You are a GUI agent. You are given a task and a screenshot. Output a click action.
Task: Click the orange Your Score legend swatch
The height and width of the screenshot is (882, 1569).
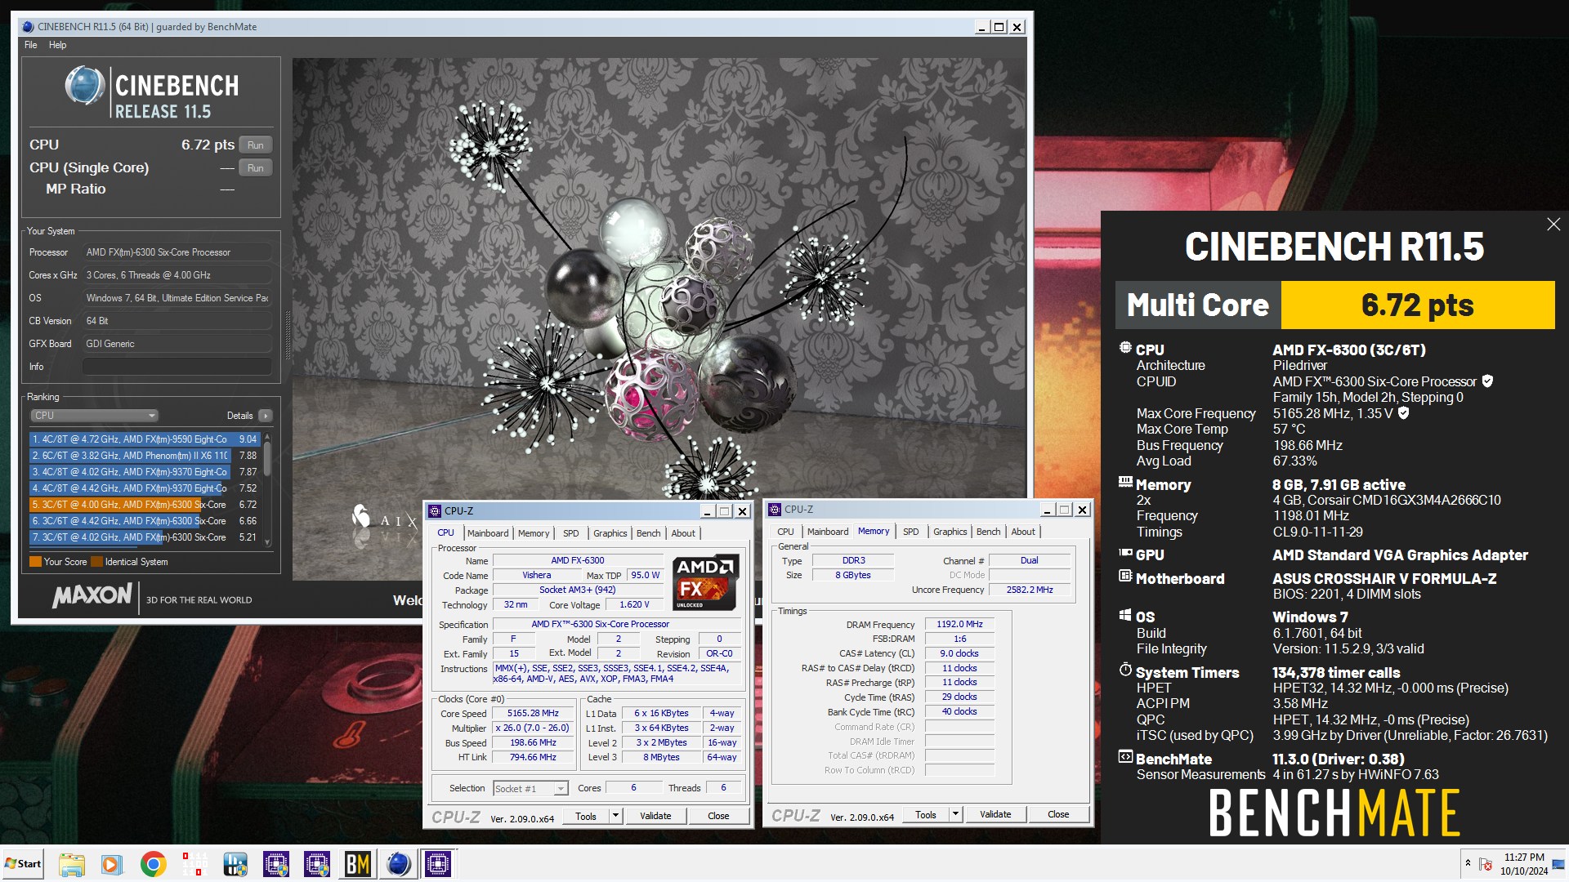point(35,562)
